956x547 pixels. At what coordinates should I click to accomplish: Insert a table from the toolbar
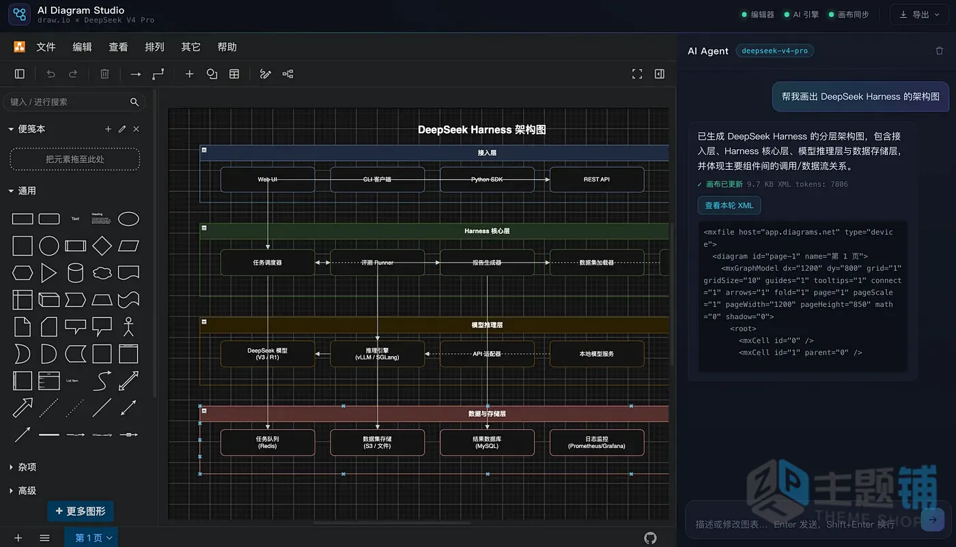pyautogui.click(x=234, y=74)
